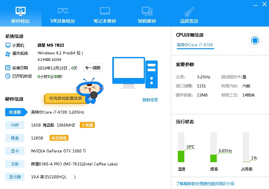Click the 38℃ temperature reading
Screen dimensions: 269x189
190,147
